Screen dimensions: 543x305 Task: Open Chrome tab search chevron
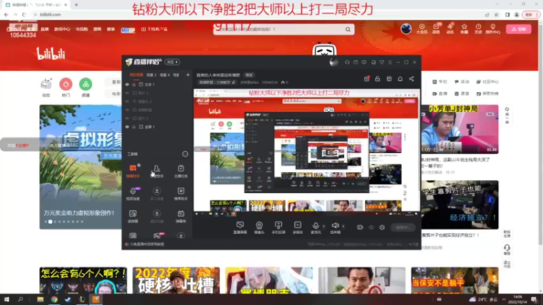pyautogui.click(x=498, y=5)
